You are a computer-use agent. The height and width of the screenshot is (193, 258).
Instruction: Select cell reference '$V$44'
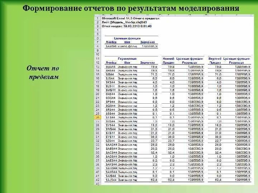[110, 125]
